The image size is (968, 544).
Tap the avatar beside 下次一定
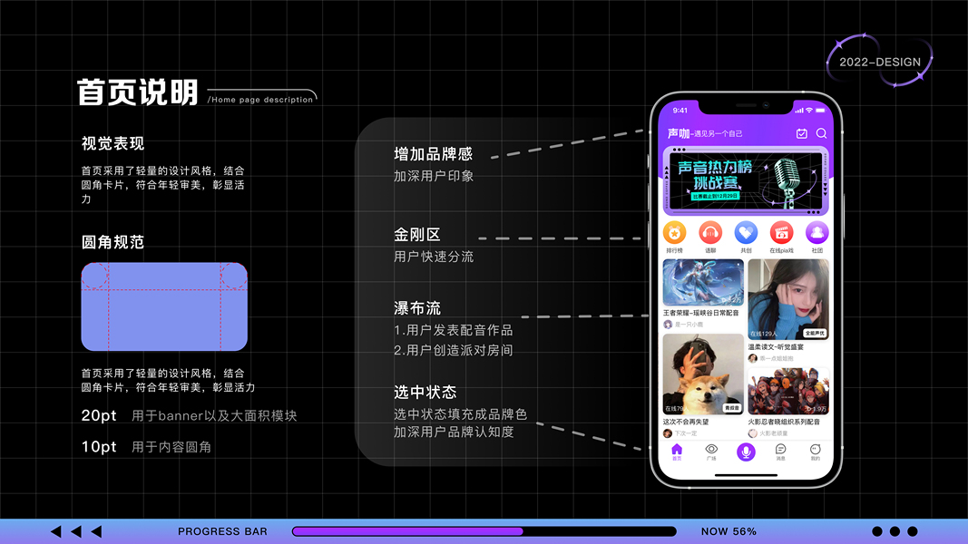tap(668, 433)
